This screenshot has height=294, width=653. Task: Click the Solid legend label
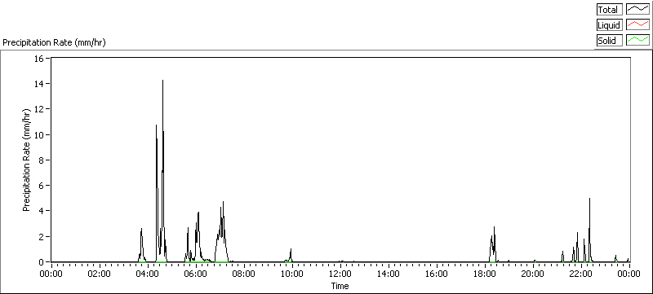609,40
